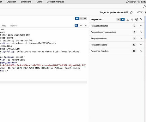Expand Response headers section
The image size is (146, 122).
117,51
